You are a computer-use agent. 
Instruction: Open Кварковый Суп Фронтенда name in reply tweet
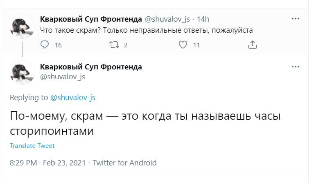[91, 67]
